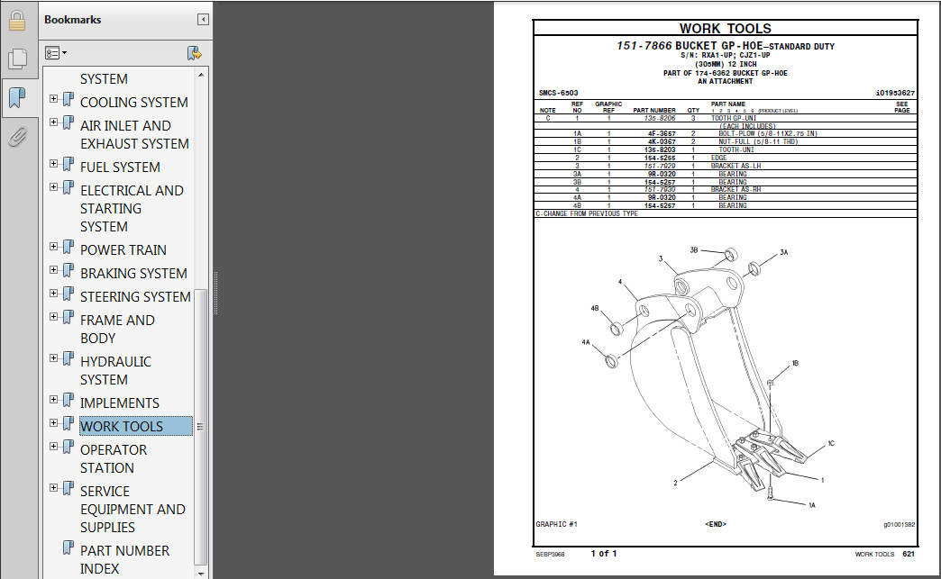The image size is (941, 579).
Task: Click the POWER TRAIN bookmark ribbon icon
Action: 69,247
